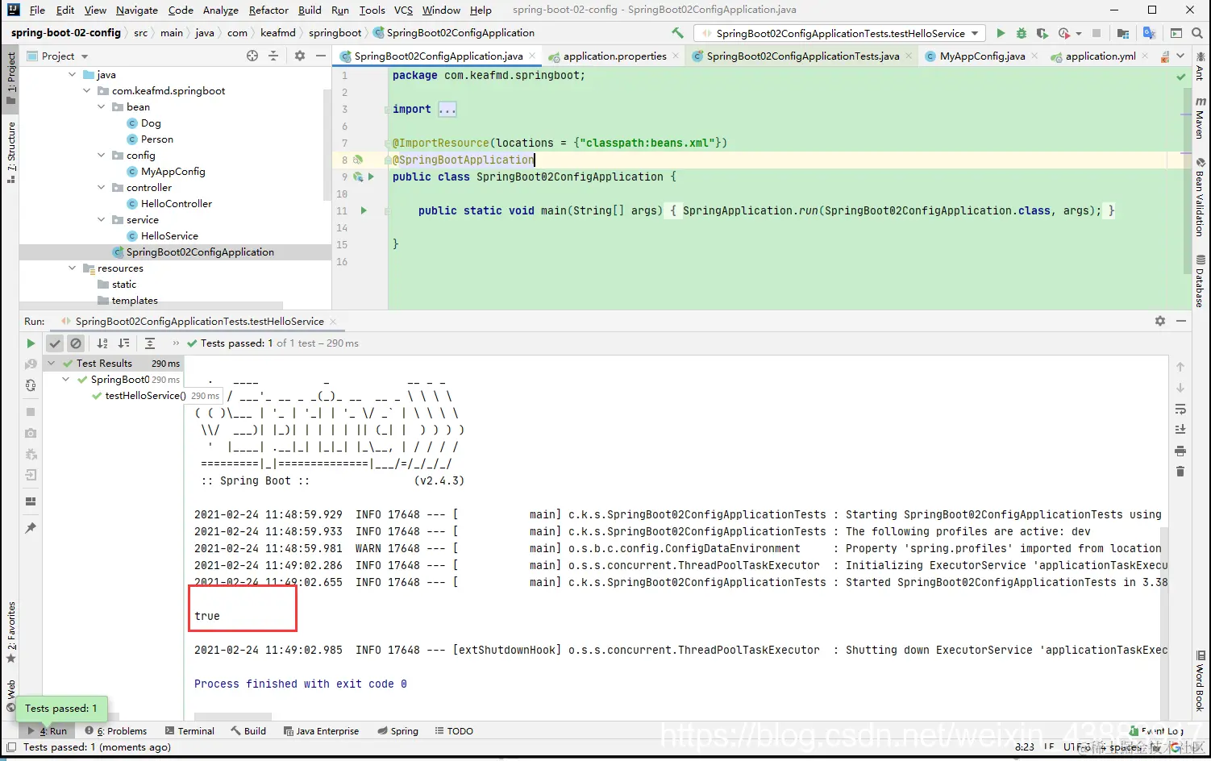This screenshot has height=761, width=1211.
Task: Open the Terminal tool window
Action: pyautogui.click(x=189, y=731)
